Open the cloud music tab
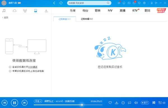This screenshot has height=108, width=168. (x=15, y=11)
